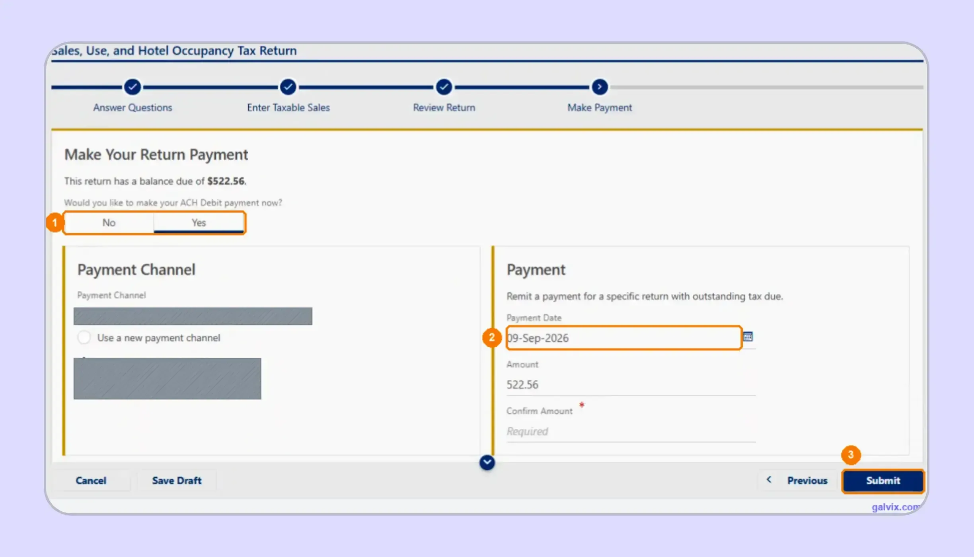Viewport: 974px width, 557px height.
Task: Click the Make Your Return Payment heading
Action: tap(156, 155)
